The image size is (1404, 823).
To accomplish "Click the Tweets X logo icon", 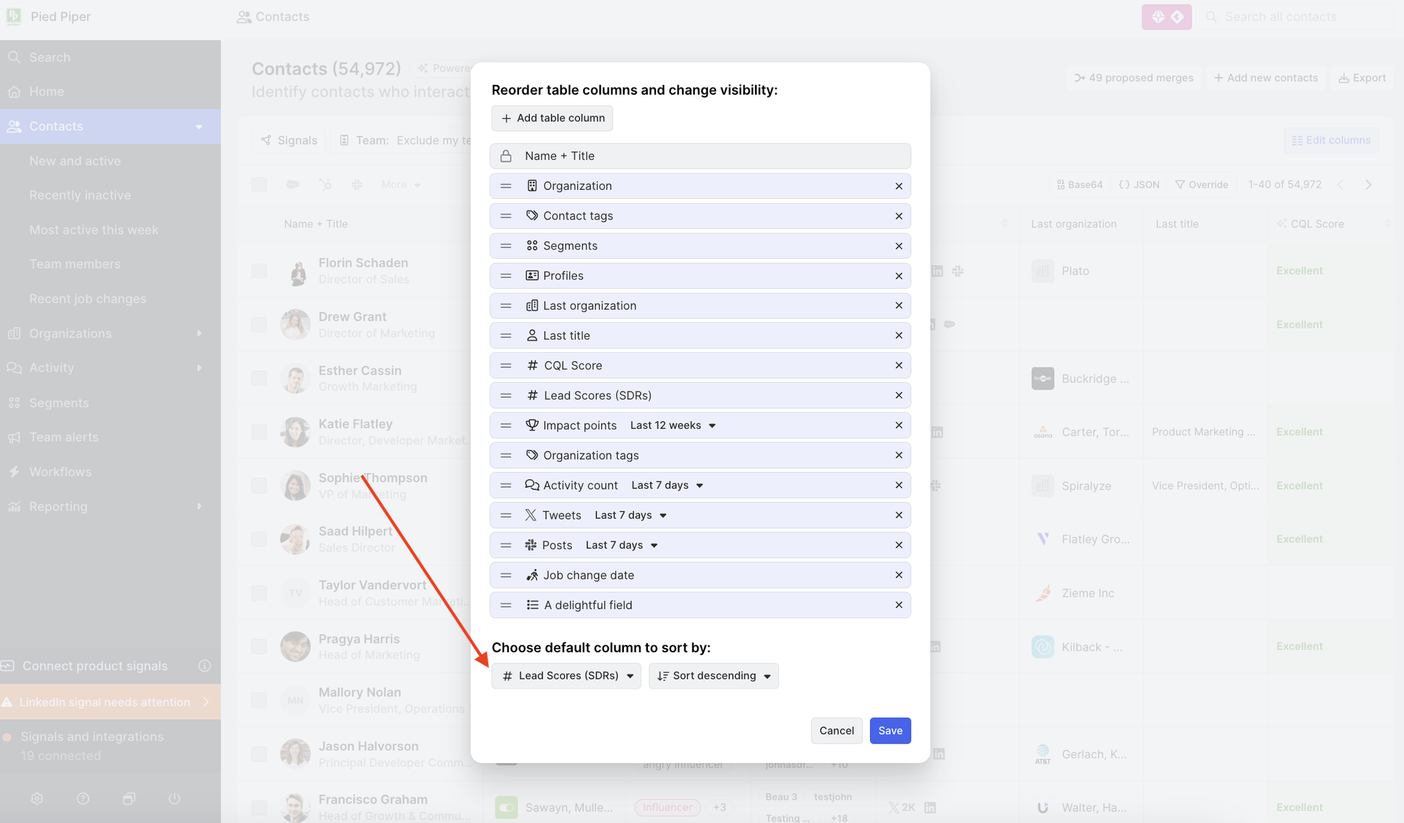I will (531, 515).
